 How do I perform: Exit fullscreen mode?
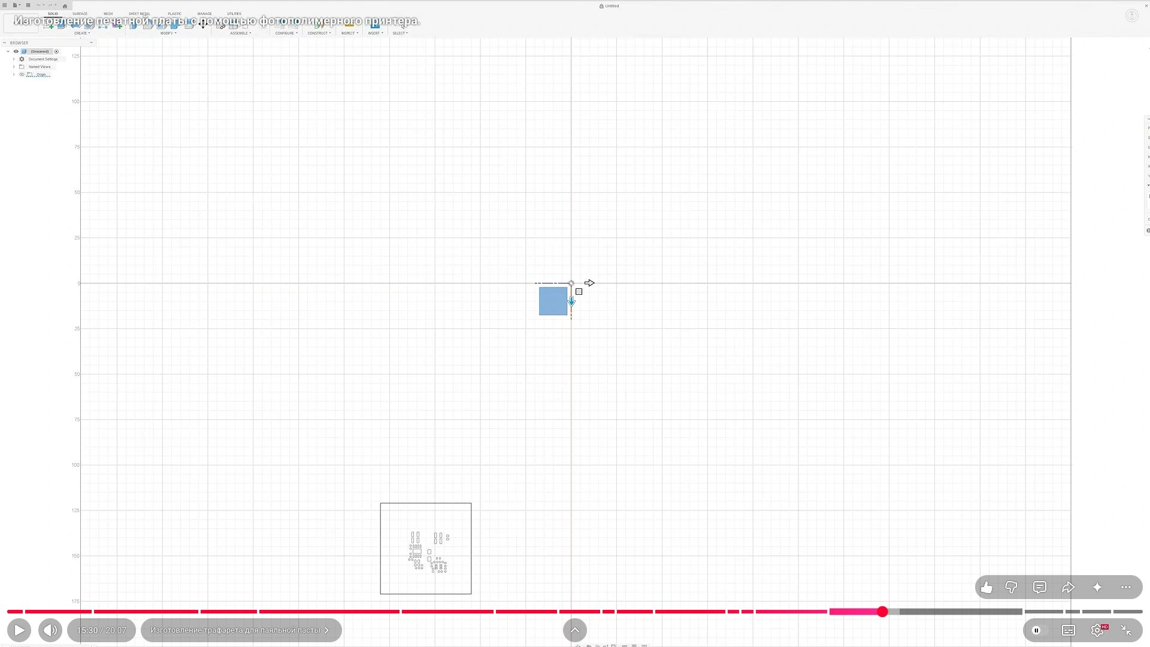1126,630
